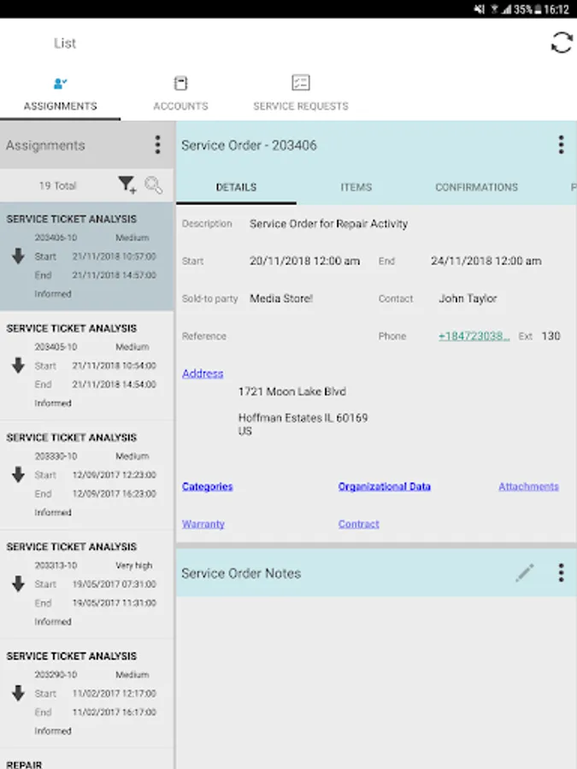Viewport: 577px width, 769px height.
Task: Select the Very high priority assignment 203313-10
Action: point(87,584)
